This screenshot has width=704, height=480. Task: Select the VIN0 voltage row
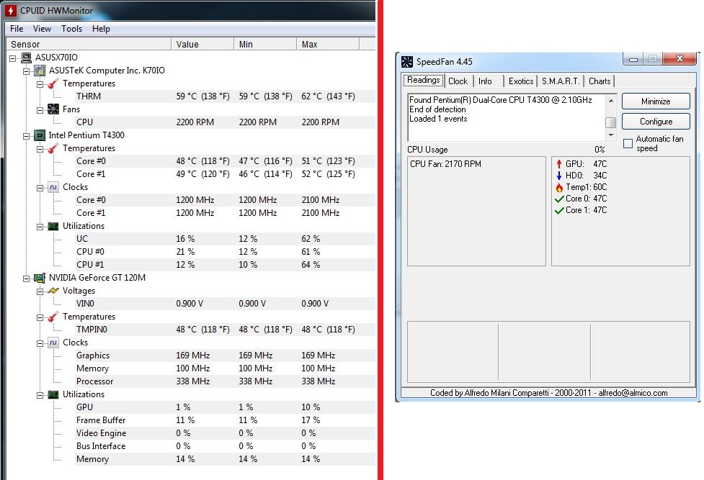tap(226, 304)
